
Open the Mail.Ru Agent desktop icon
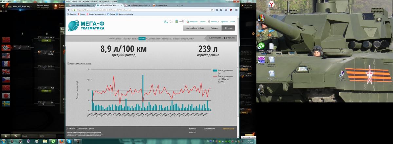pyautogui.click(x=261, y=46)
